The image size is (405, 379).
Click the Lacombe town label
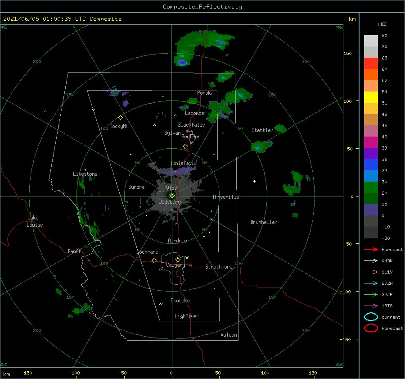pyautogui.click(x=194, y=113)
